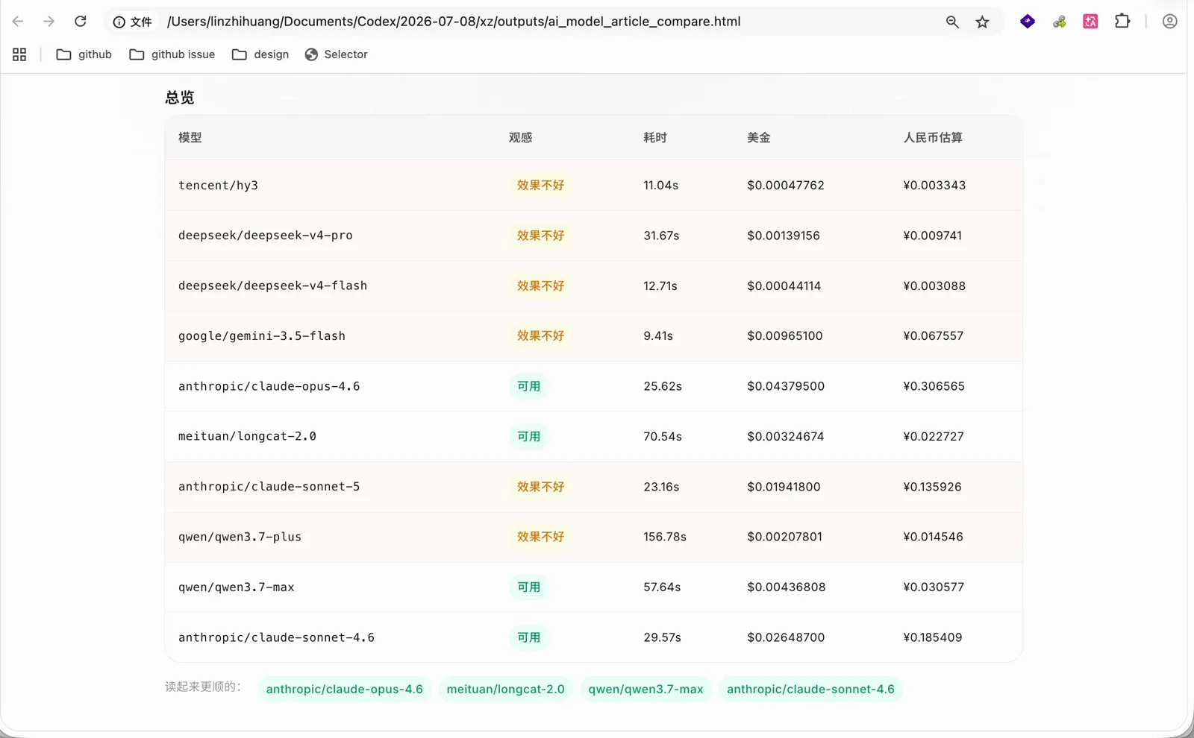
Task: Click the $0.02648700 cost value
Action: click(786, 637)
